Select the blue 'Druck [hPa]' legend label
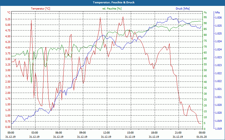This screenshot has height=140, width=225. click(183, 9)
